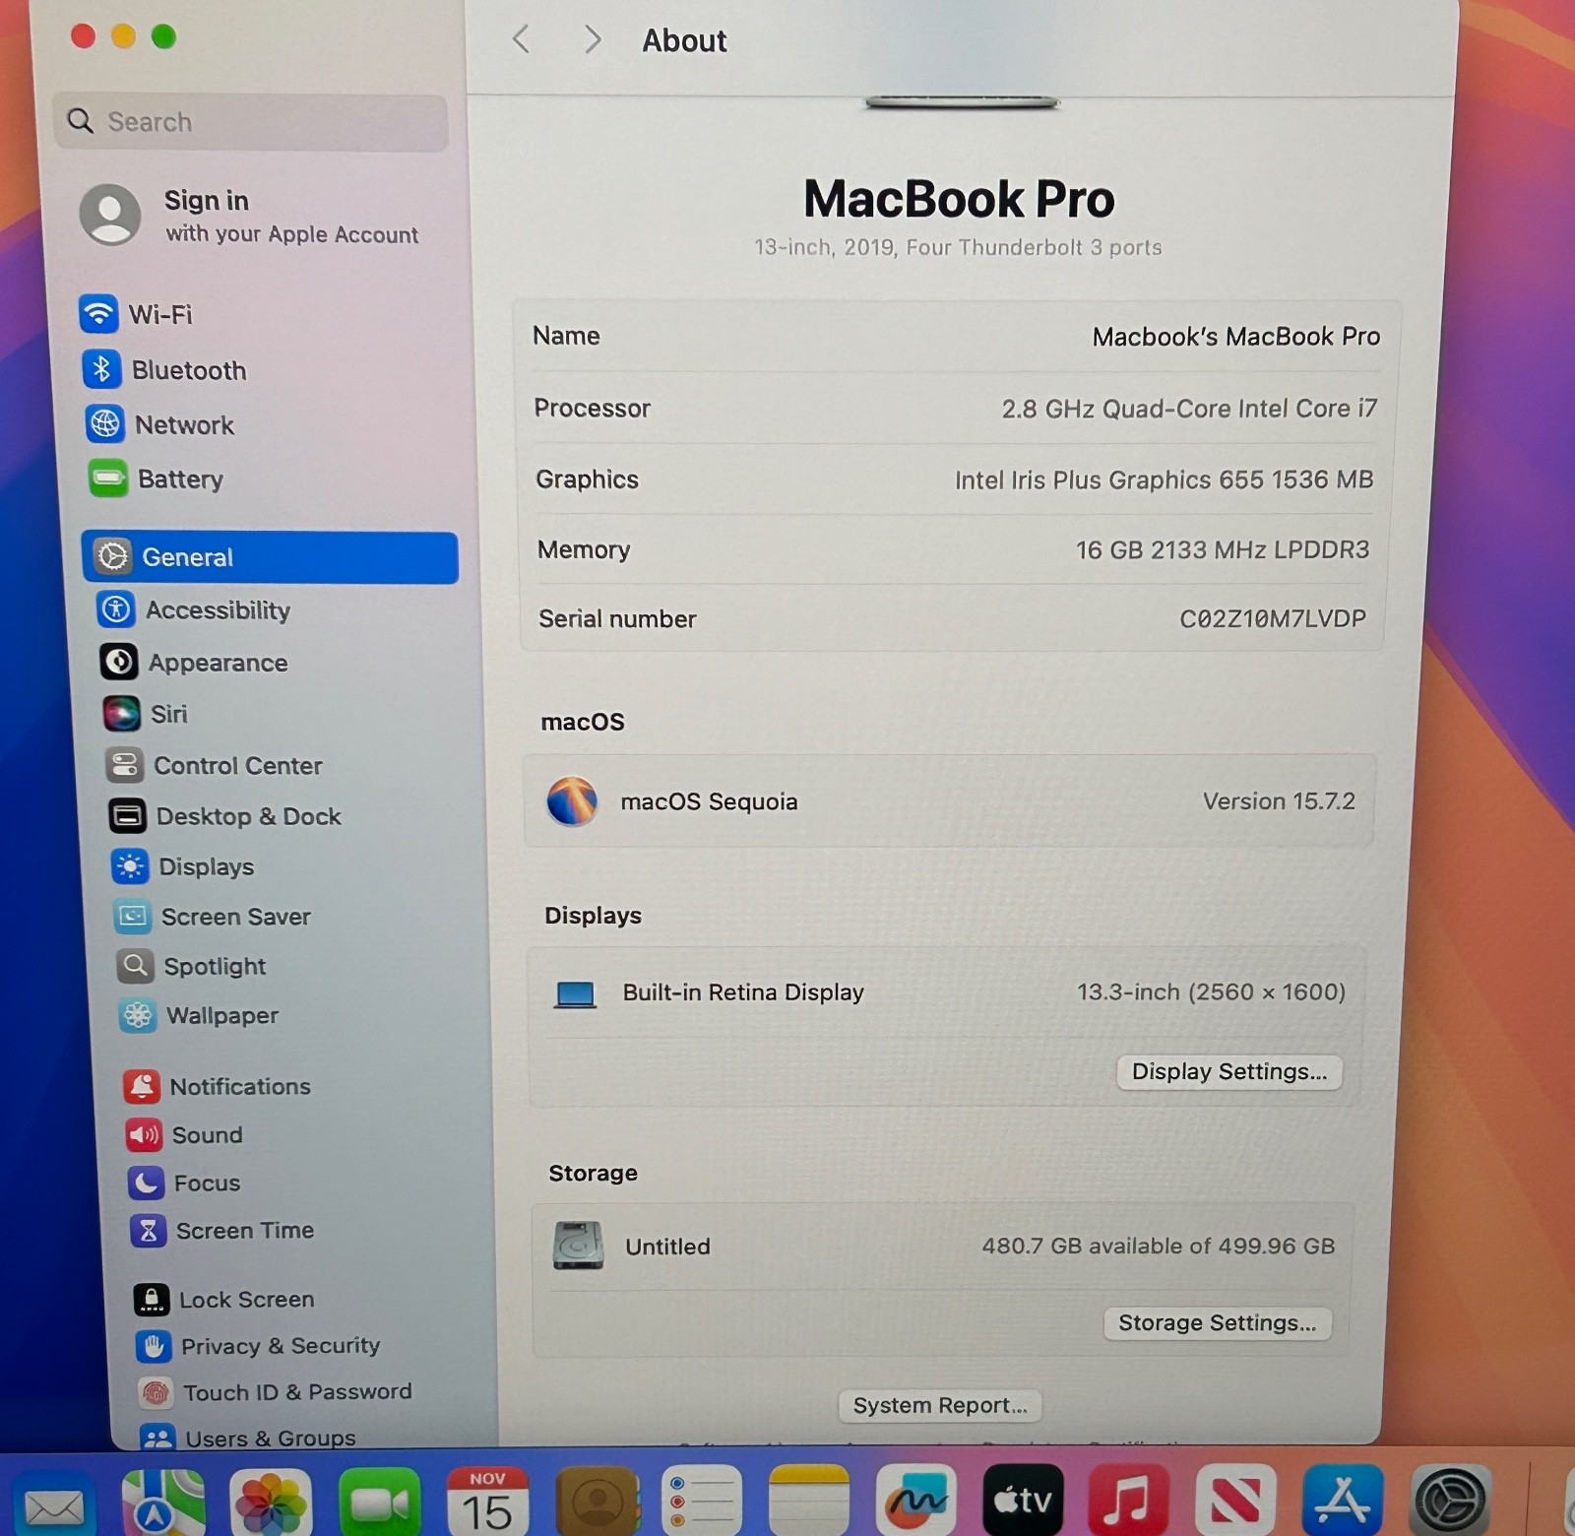Open the Bluetooth settings icon
This screenshot has width=1575, height=1536.
tap(101, 369)
